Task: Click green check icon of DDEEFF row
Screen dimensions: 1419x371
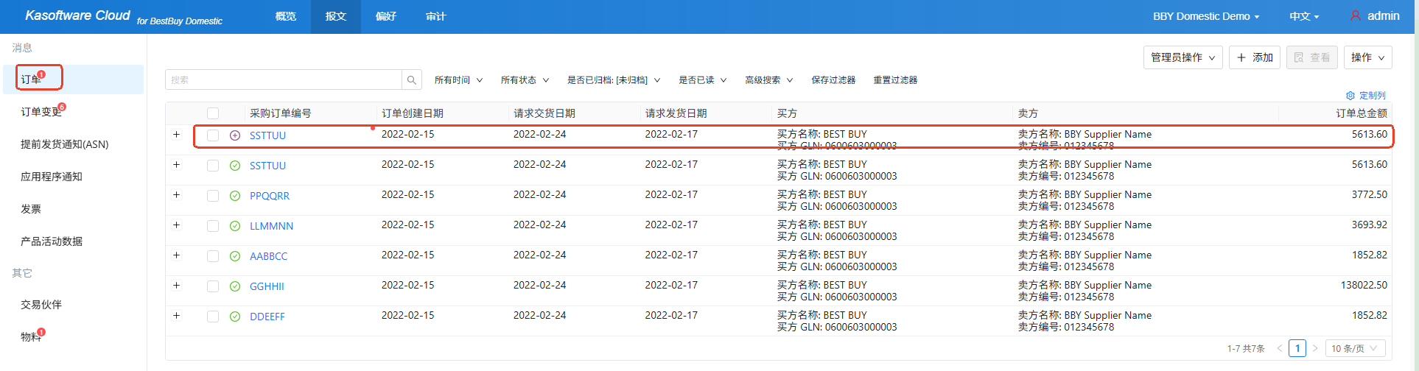Action: coord(235,317)
